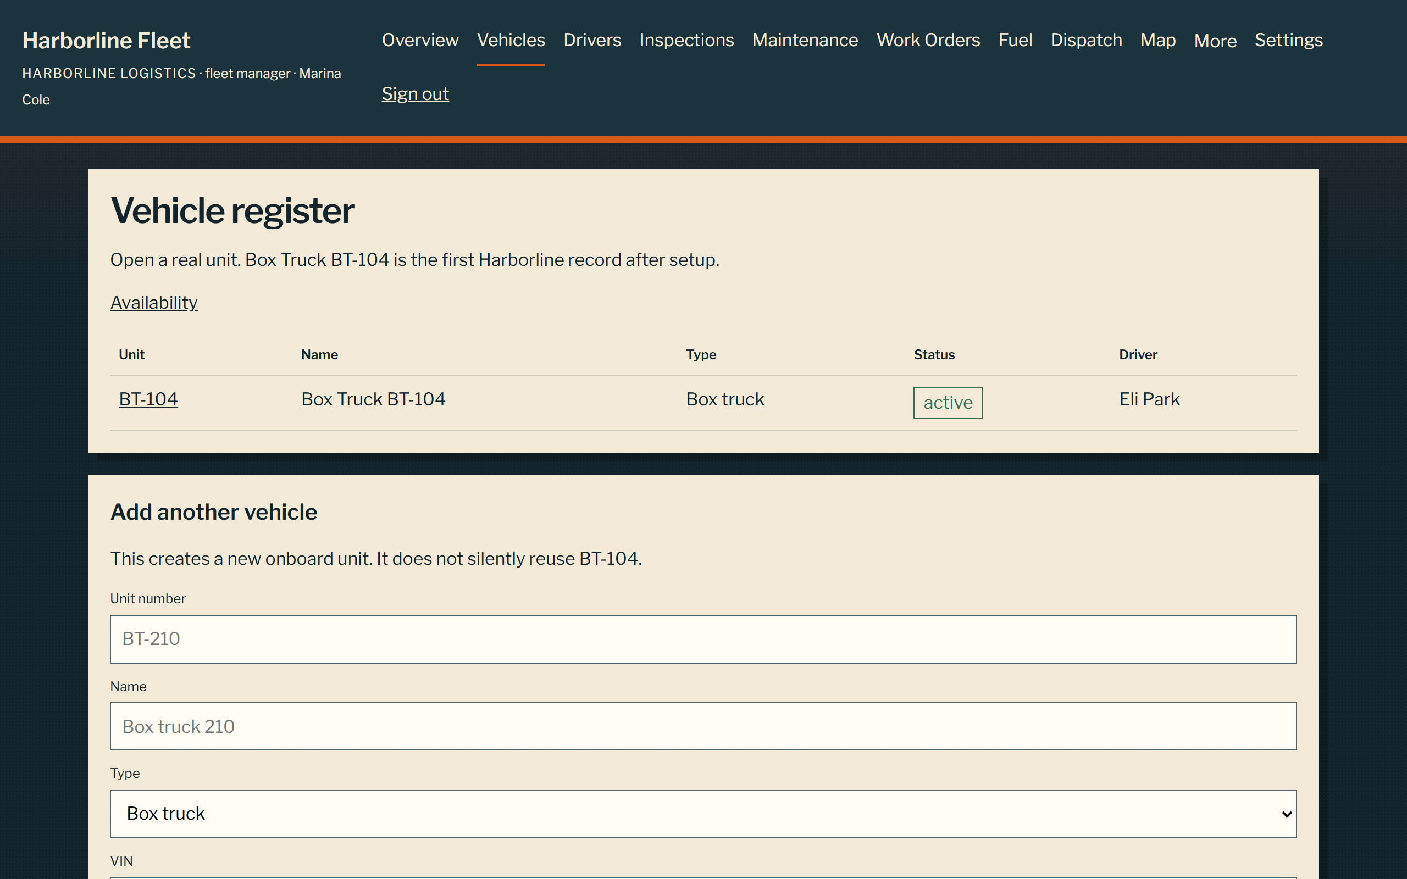
Task: Click the 'Add another vehicle' heading
Action: (213, 512)
